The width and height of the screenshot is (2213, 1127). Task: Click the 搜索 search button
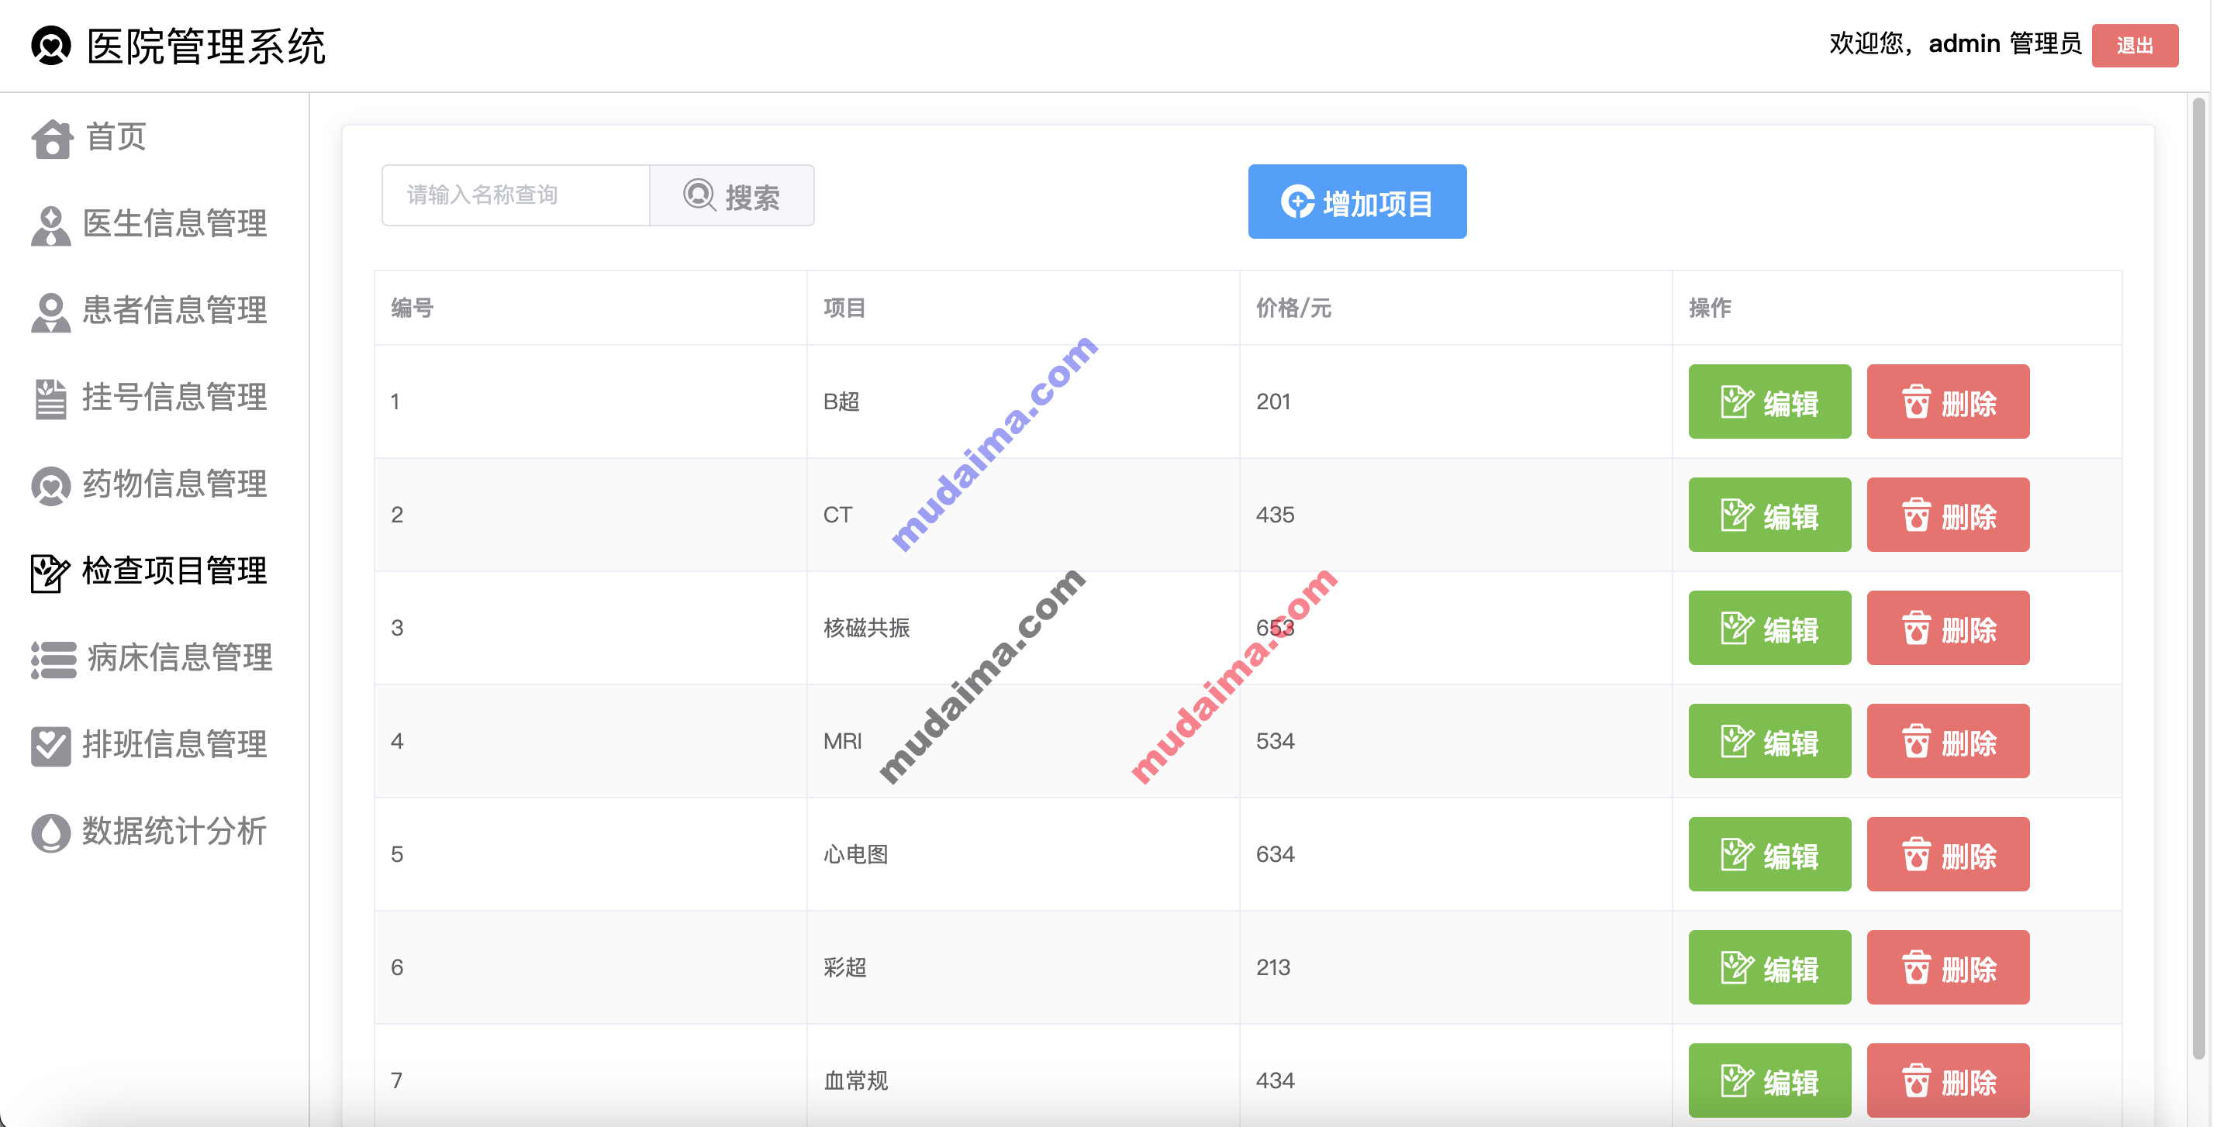731,197
